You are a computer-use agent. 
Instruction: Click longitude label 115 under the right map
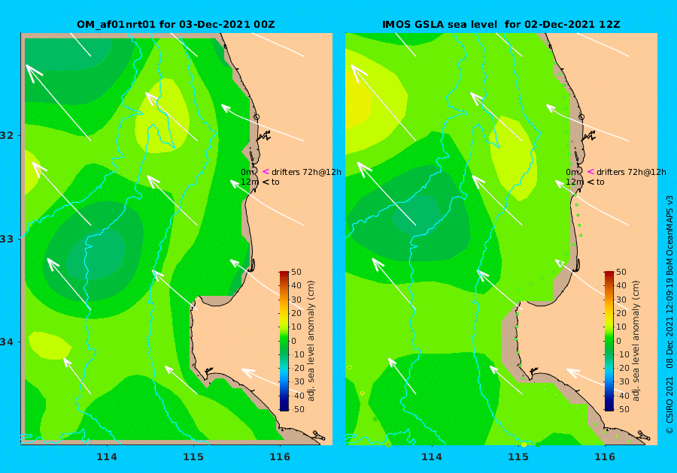(x=518, y=457)
